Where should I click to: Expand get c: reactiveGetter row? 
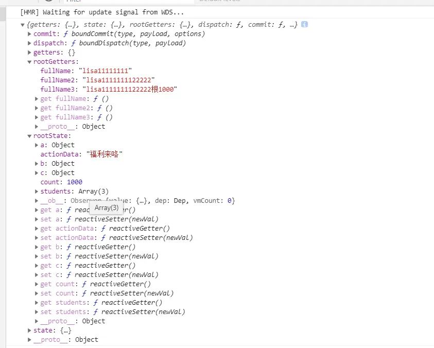click(36, 266)
